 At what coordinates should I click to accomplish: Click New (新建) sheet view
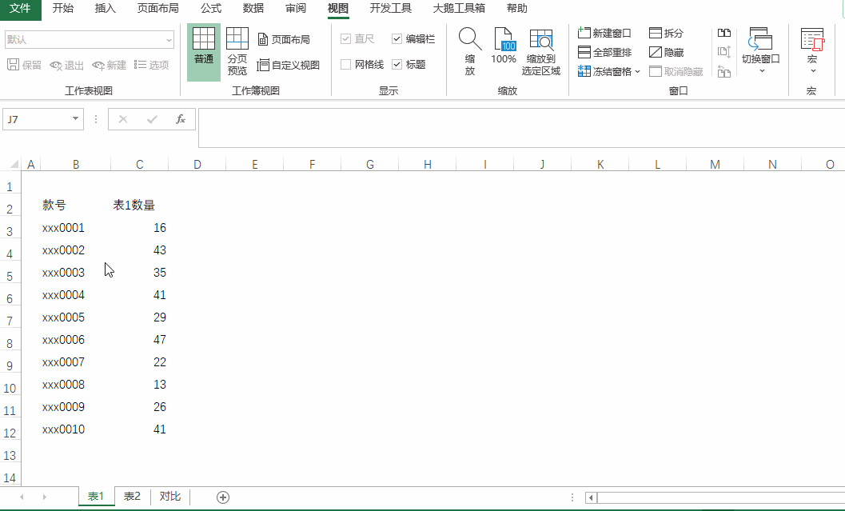tap(109, 66)
